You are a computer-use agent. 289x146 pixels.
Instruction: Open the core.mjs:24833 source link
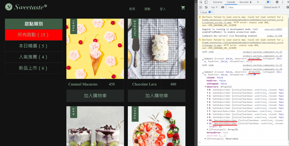click(273, 29)
